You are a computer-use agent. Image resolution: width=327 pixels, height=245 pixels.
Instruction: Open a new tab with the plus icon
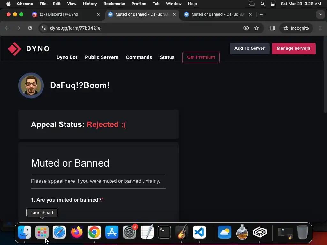pyautogui.click(x=262, y=14)
